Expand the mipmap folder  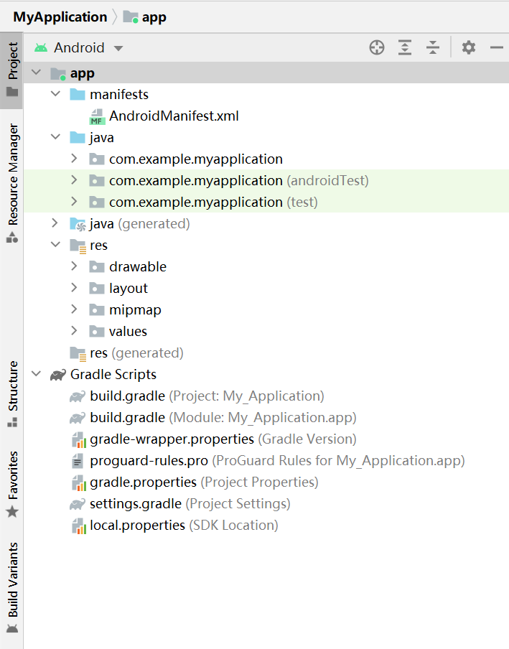[74, 309]
